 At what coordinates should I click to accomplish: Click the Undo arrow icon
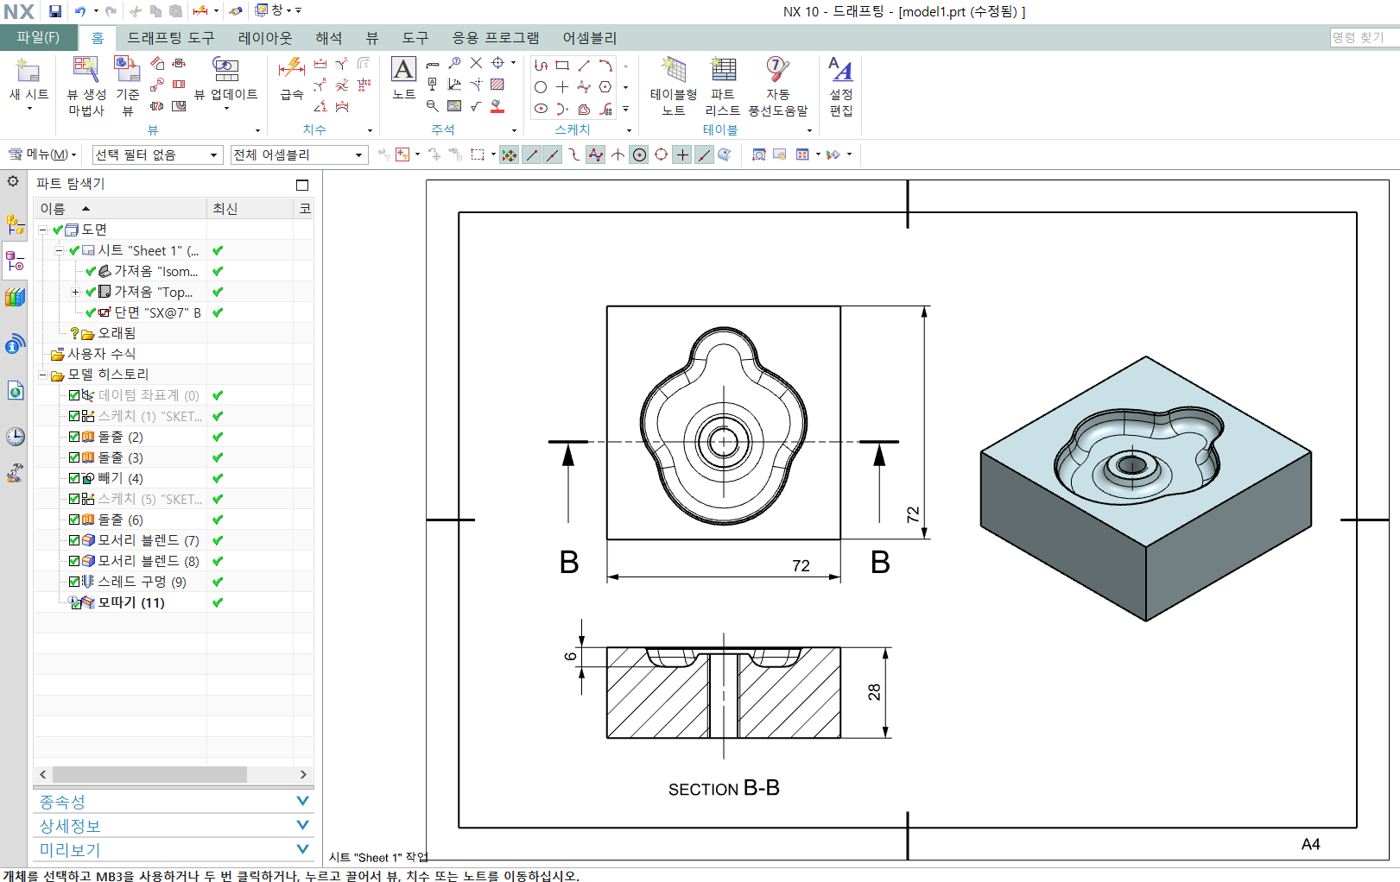pos(80,11)
